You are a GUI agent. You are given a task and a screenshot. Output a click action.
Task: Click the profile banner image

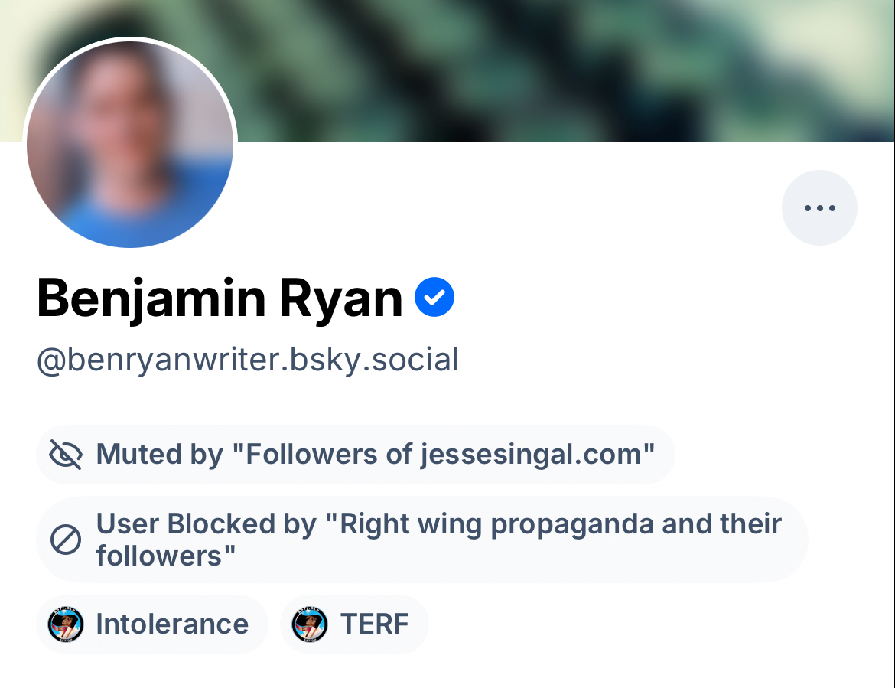point(535,69)
